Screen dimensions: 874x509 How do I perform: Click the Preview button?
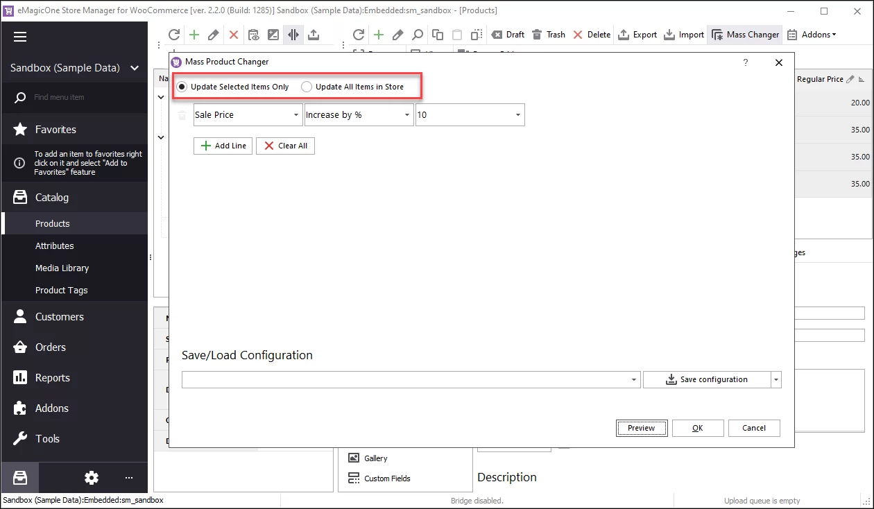click(641, 428)
